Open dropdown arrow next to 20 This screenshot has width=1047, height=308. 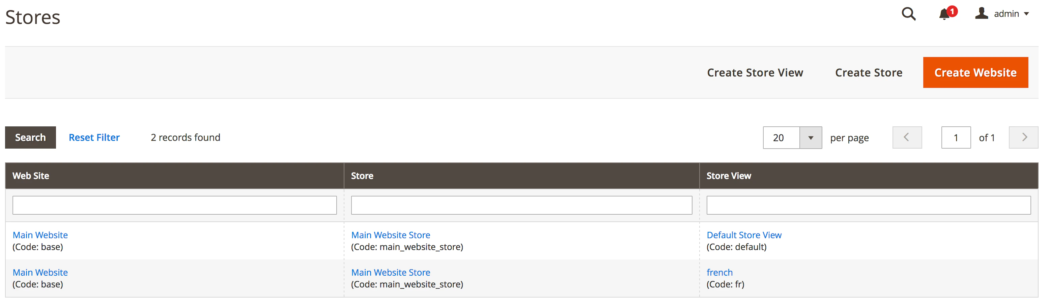tap(811, 137)
